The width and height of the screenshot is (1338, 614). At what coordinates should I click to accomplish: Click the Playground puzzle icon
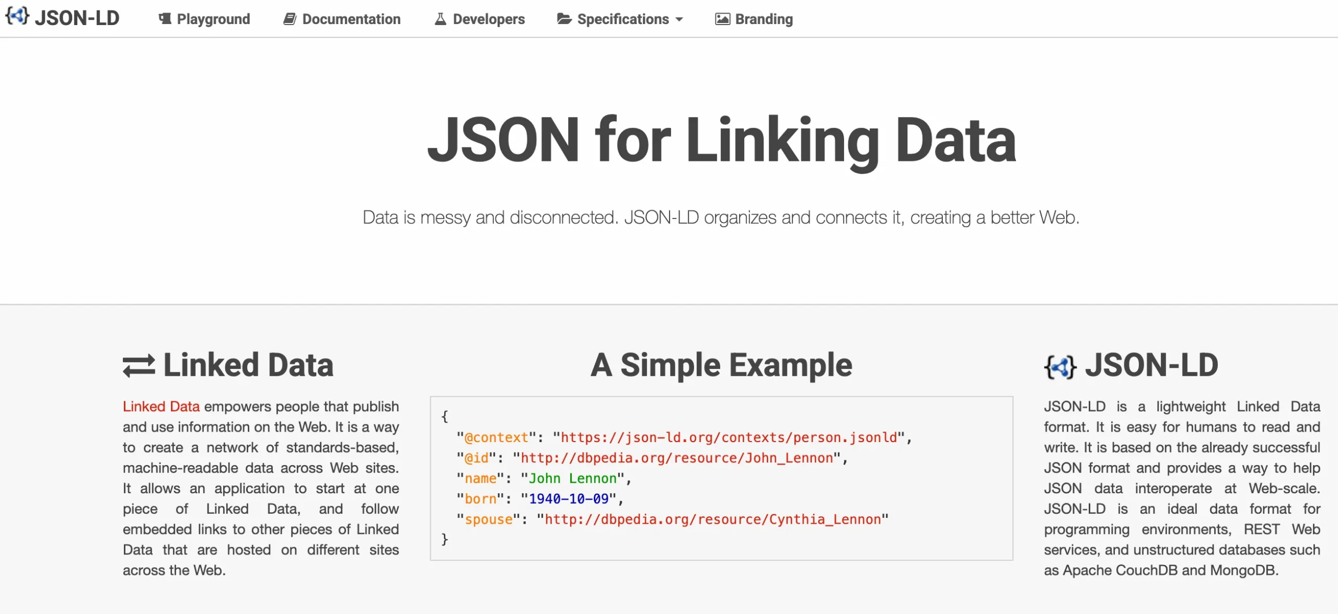165,19
